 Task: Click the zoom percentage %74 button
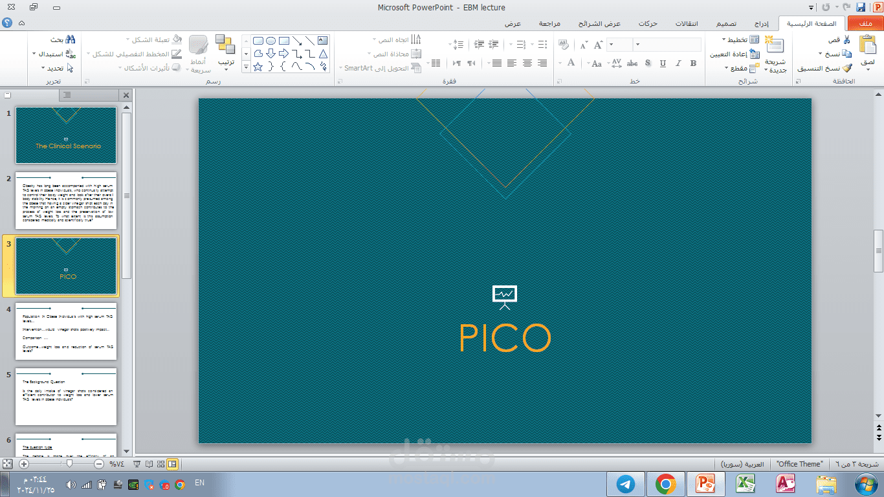tap(116, 464)
